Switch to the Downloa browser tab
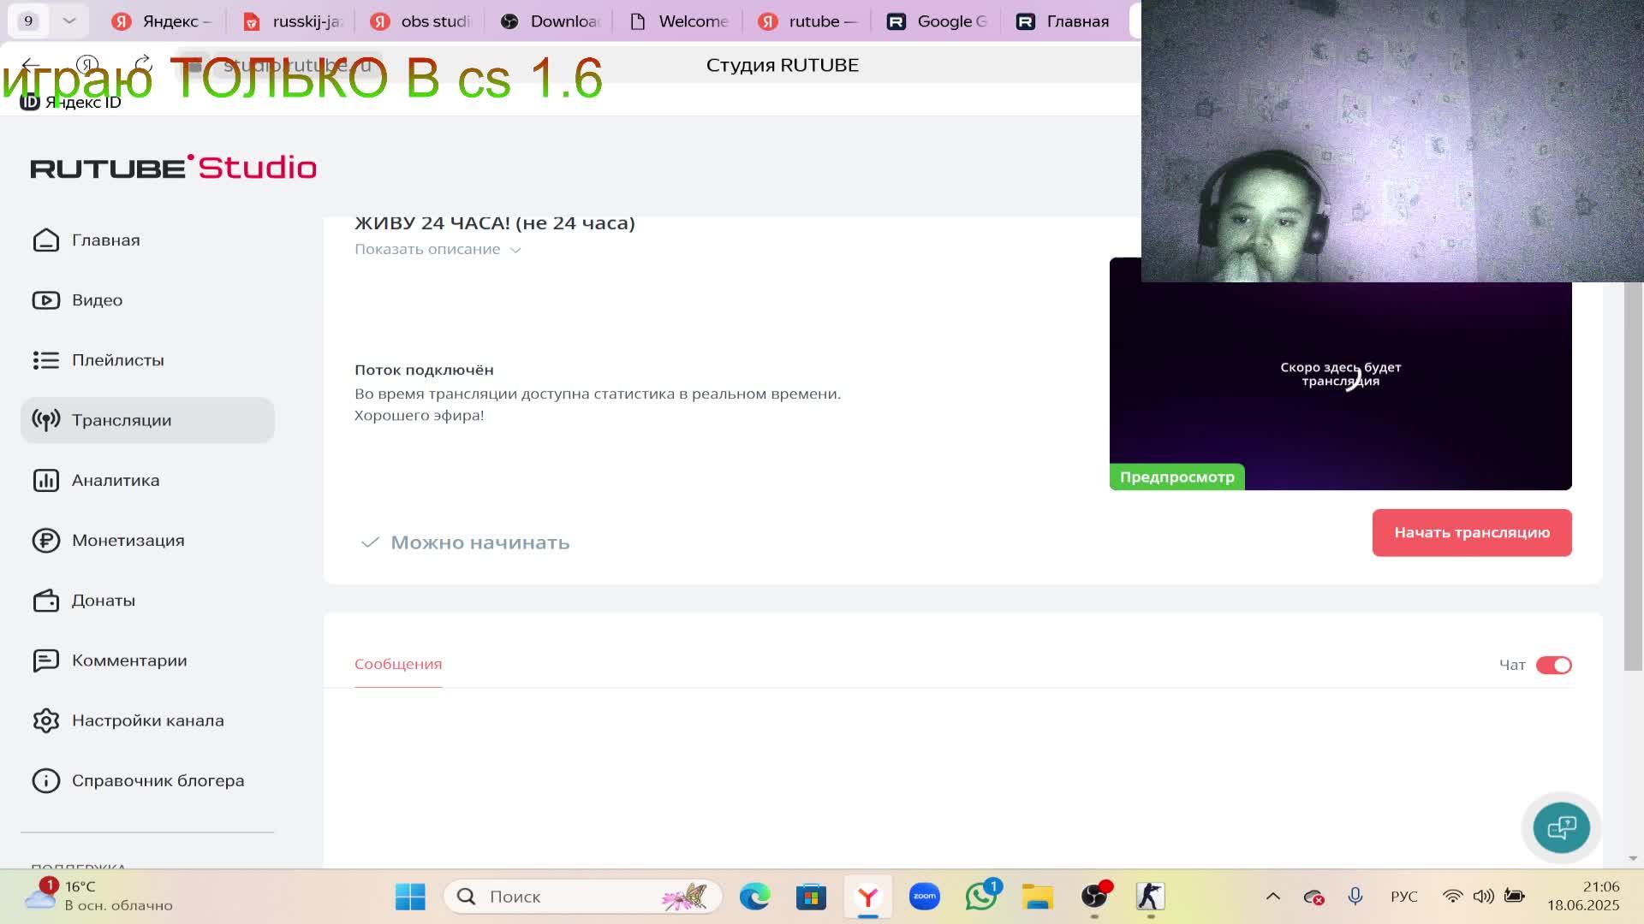Screen dimensions: 1644x924 click(x=550, y=21)
